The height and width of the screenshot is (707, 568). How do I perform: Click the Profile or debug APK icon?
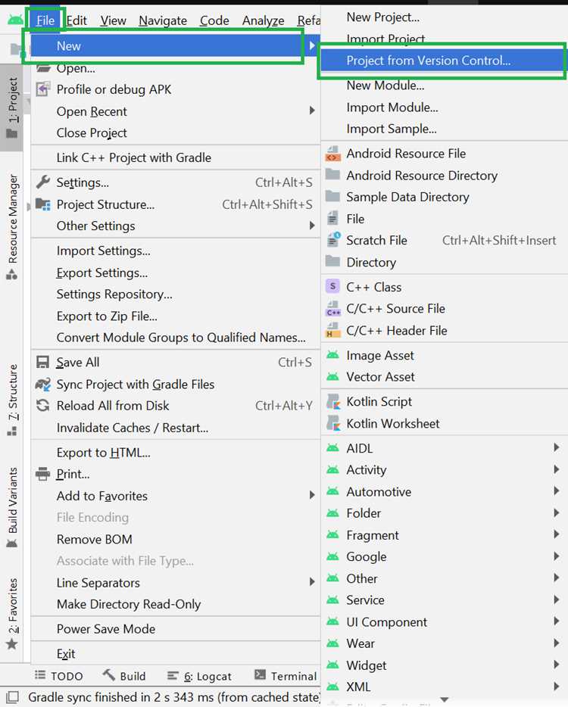43,89
